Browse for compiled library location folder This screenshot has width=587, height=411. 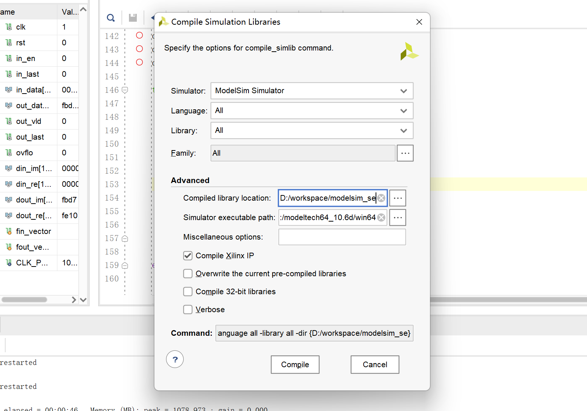tap(398, 198)
